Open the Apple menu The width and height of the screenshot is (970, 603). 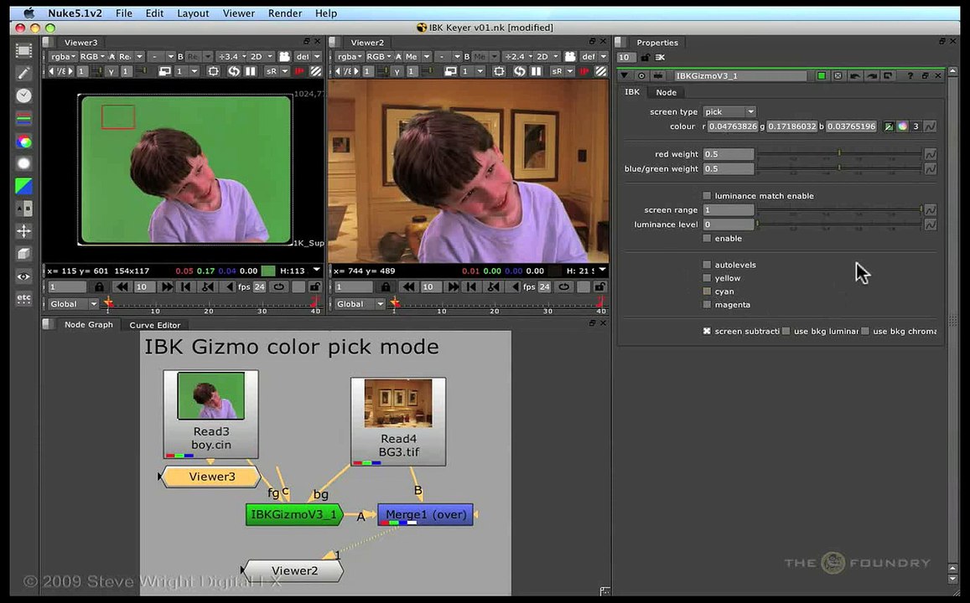29,13
